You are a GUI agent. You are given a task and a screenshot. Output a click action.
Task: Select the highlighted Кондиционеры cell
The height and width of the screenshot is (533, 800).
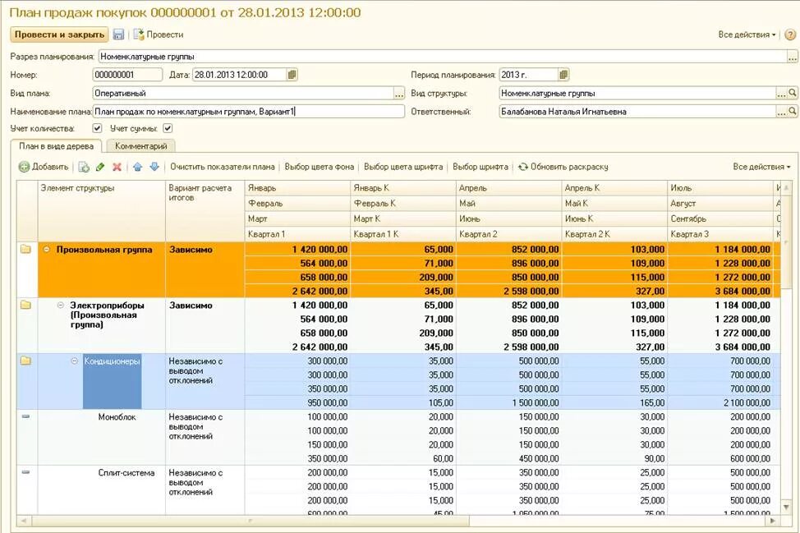click(113, 381)
